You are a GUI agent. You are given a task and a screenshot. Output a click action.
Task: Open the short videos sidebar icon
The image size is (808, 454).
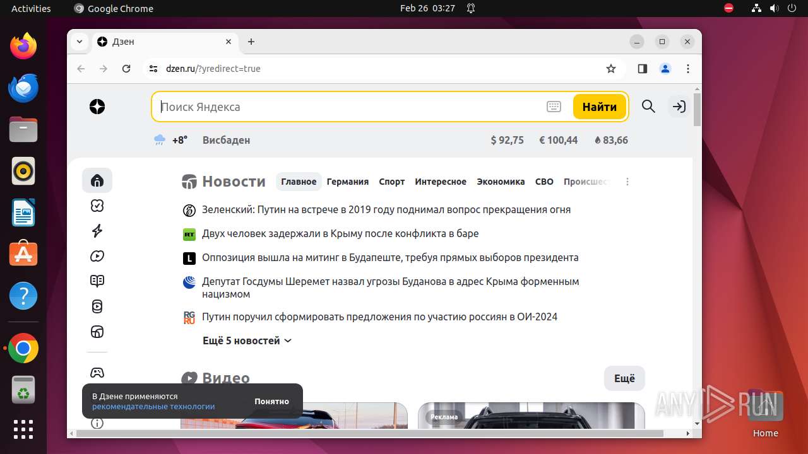tap(97, 306)
